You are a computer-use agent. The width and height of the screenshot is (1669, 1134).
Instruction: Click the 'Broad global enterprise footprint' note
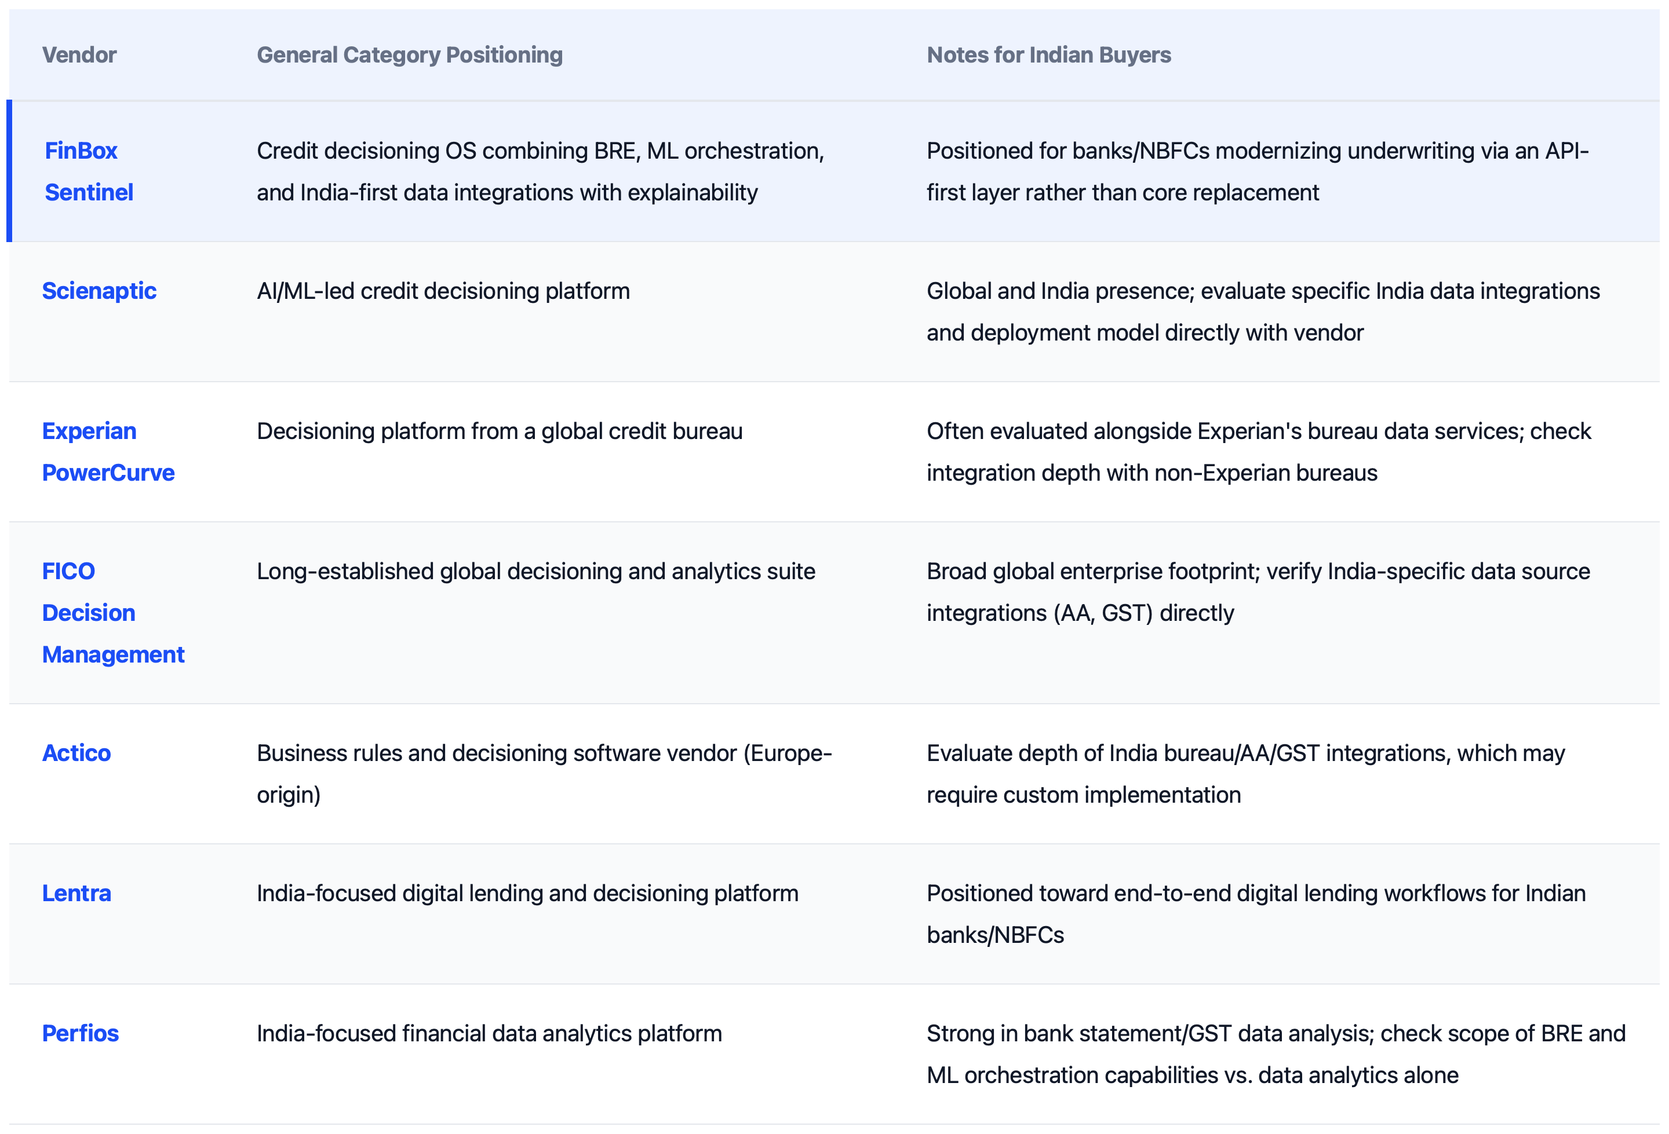point(1258,591)
